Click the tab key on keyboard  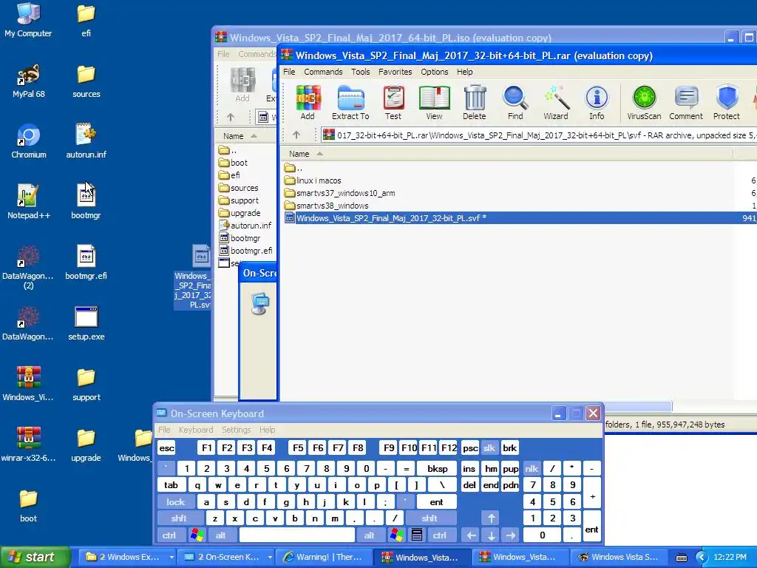click(x=171, y=485)
